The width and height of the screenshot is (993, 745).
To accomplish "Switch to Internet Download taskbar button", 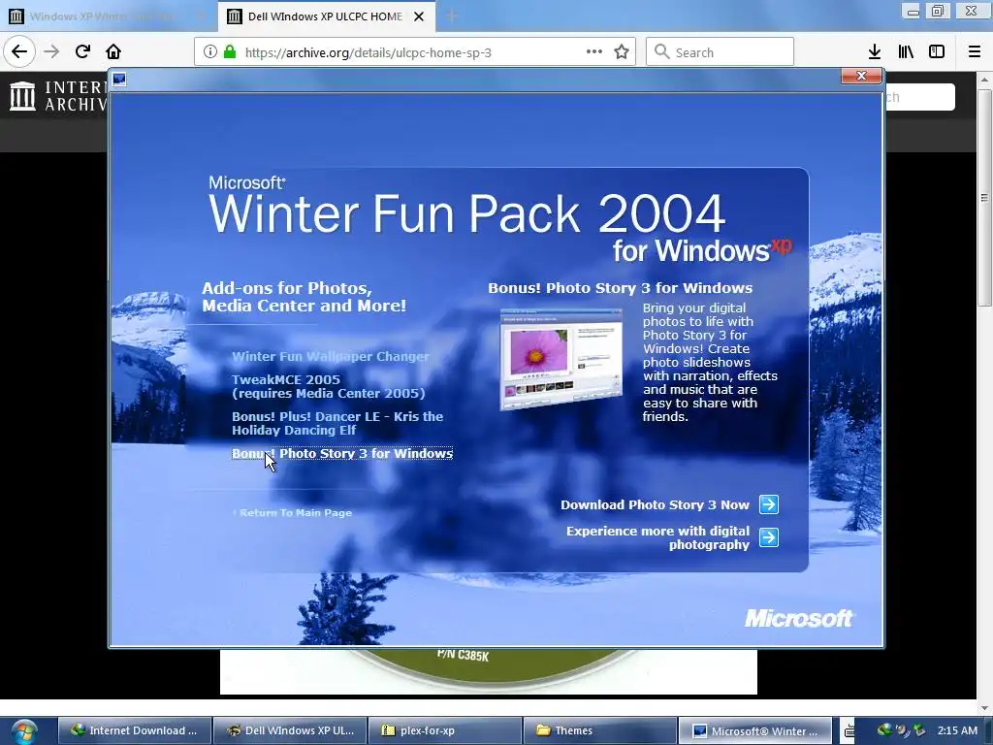I will click(134, 730).
